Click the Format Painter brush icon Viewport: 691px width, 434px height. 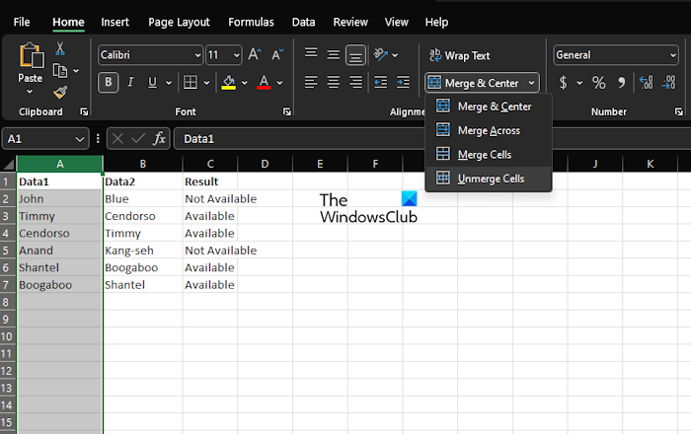tap(60, 92)
